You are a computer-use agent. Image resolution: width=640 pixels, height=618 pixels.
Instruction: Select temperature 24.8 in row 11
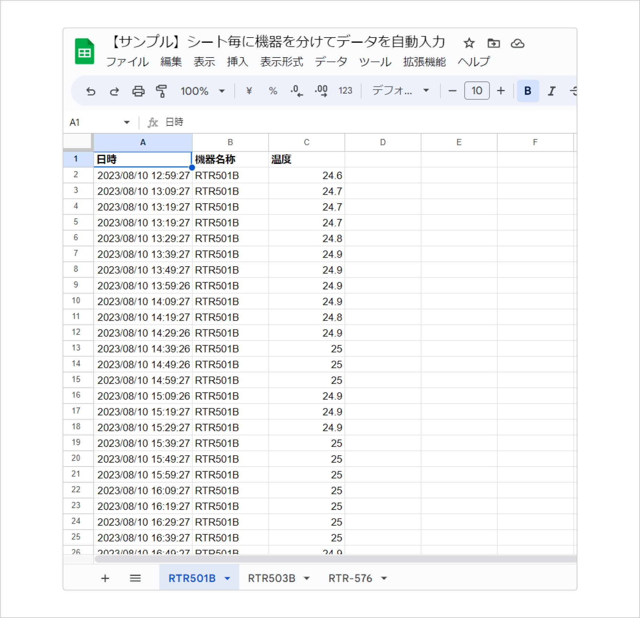pos(307,317)
